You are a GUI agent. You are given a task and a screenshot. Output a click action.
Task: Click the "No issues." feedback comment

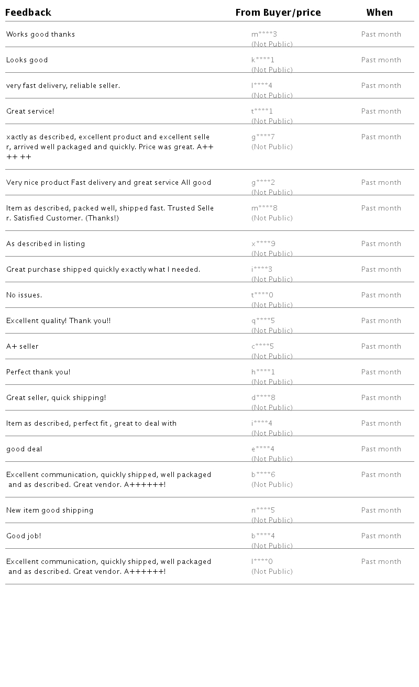pos(24,295)
